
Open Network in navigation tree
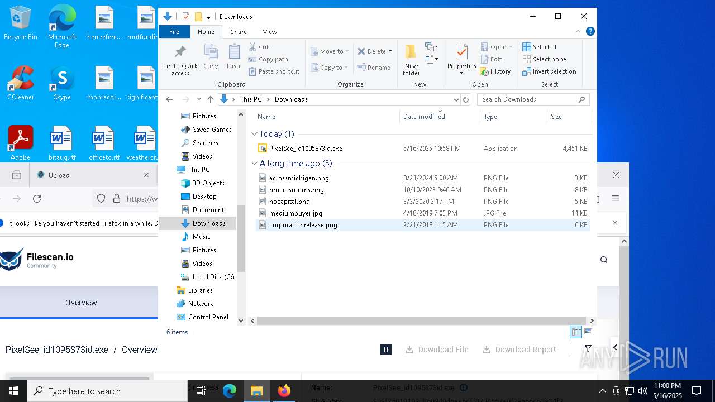click(x=195, y=304)
